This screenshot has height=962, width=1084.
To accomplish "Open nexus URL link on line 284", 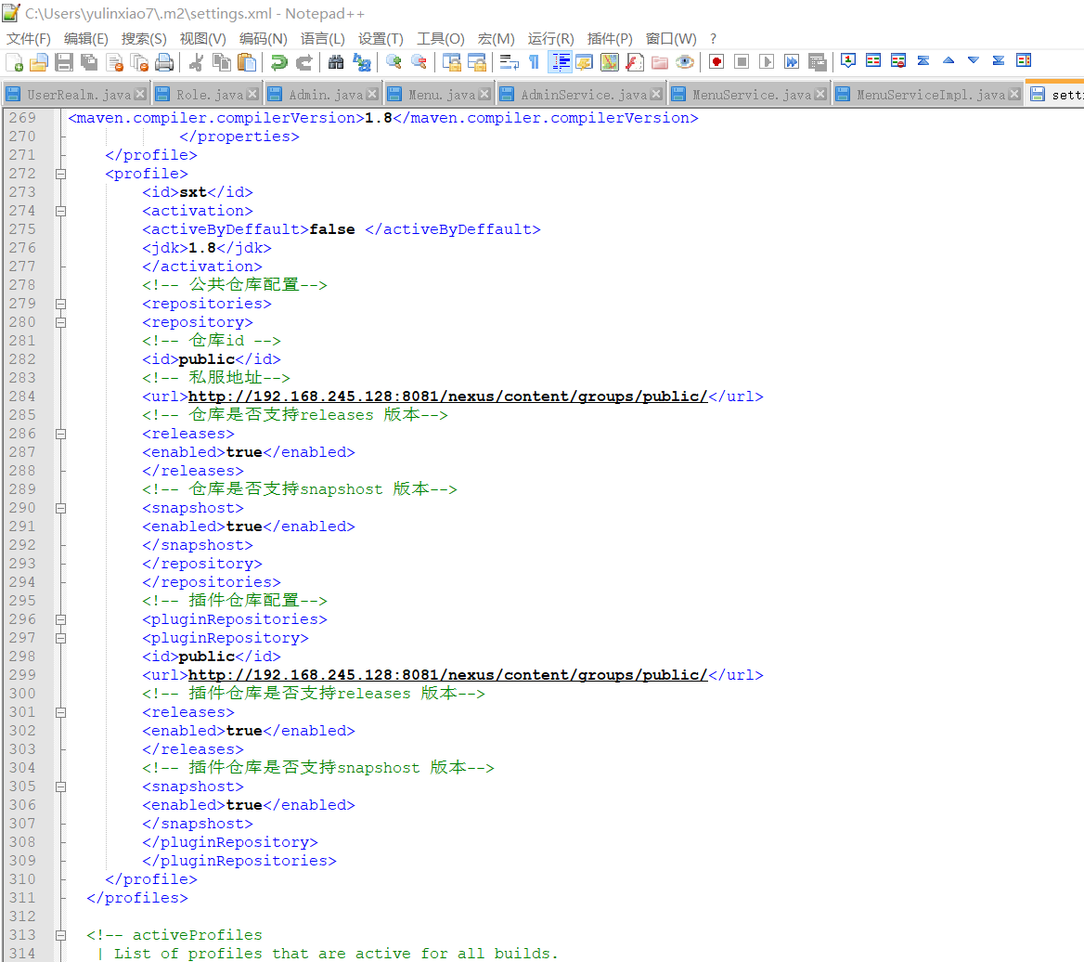I will pos(448,396).
